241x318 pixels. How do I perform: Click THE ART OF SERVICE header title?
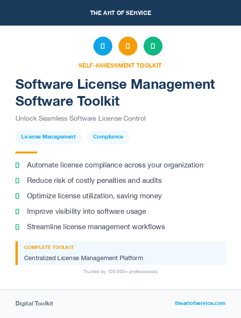tap(120, 13)
